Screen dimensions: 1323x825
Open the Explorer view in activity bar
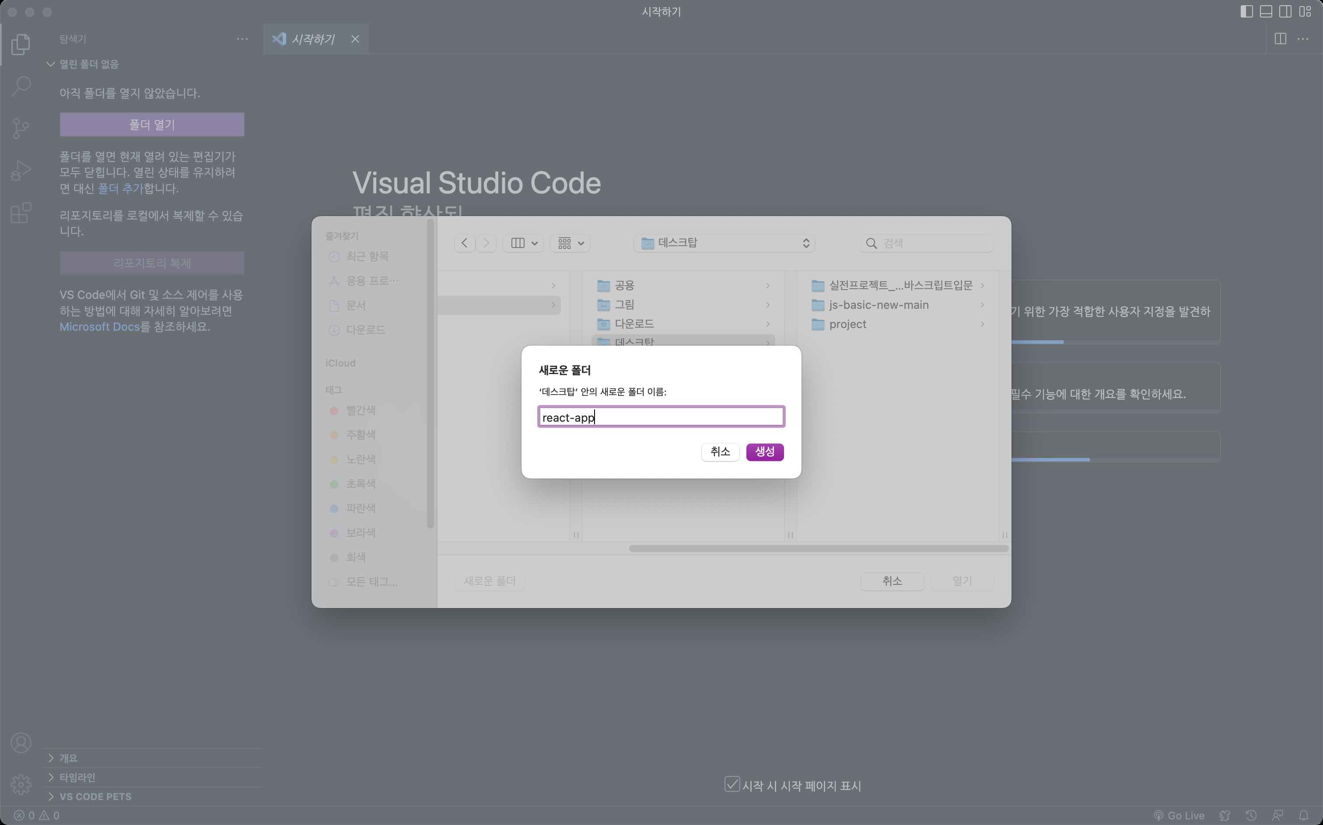pyautogui.click(x=21, y=44)
